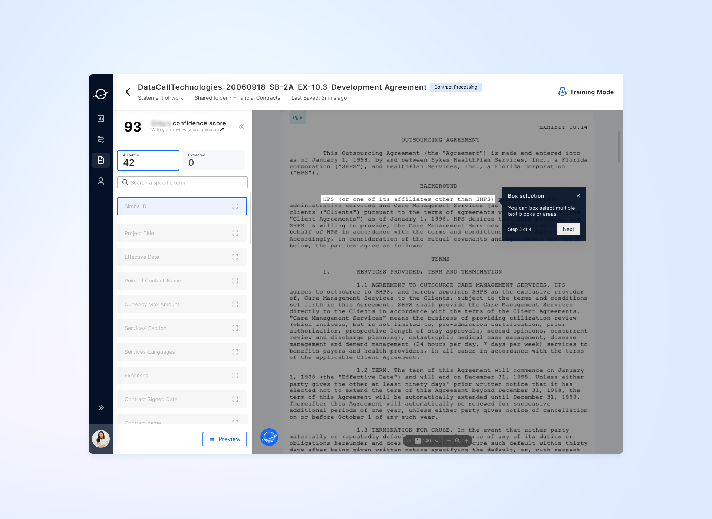Click the terms list scrollbar
This screenshot has height=519, width=712.
pyautogui.click(x=251, y=218)
